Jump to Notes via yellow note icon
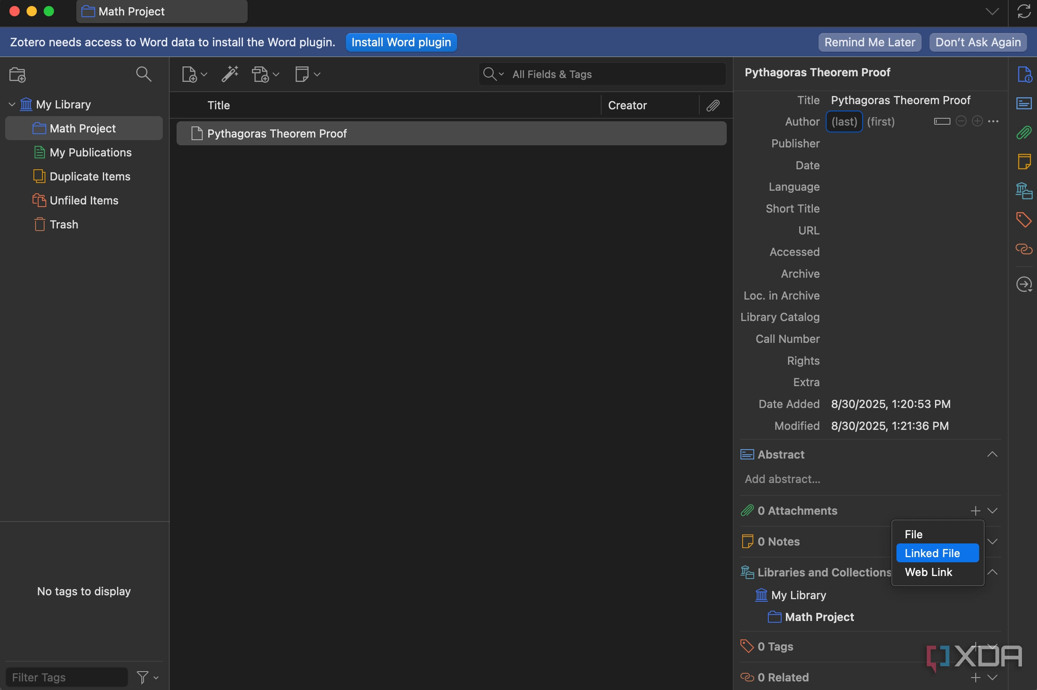 [x=1024, y=162]
